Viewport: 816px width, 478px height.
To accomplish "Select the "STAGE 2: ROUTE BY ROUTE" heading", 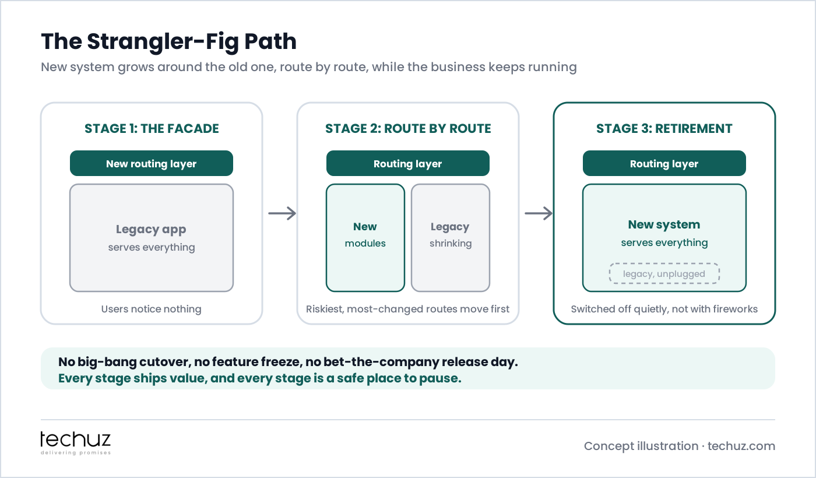I will coord(408,129).
